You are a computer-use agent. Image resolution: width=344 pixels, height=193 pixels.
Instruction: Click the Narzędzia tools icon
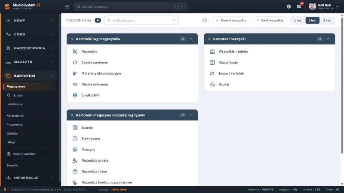75,51
